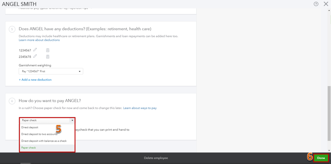Viewport: 331px width, 164px height.
Task: Click deduction name 1234567
Action: [25, 50]
